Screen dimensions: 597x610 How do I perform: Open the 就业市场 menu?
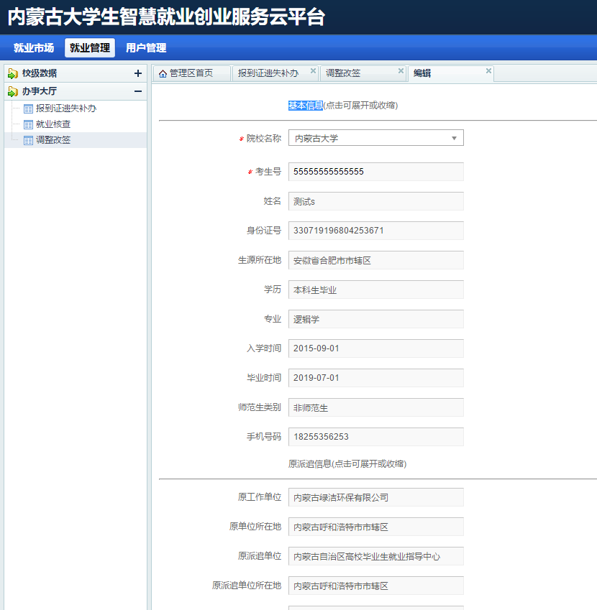coord(34,48)
